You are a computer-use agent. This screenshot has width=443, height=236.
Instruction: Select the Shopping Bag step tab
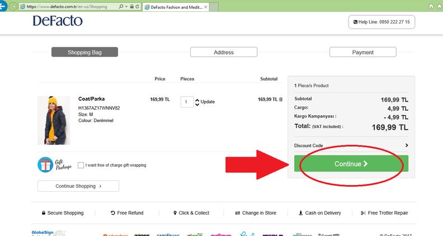click(x=84, y=52)
